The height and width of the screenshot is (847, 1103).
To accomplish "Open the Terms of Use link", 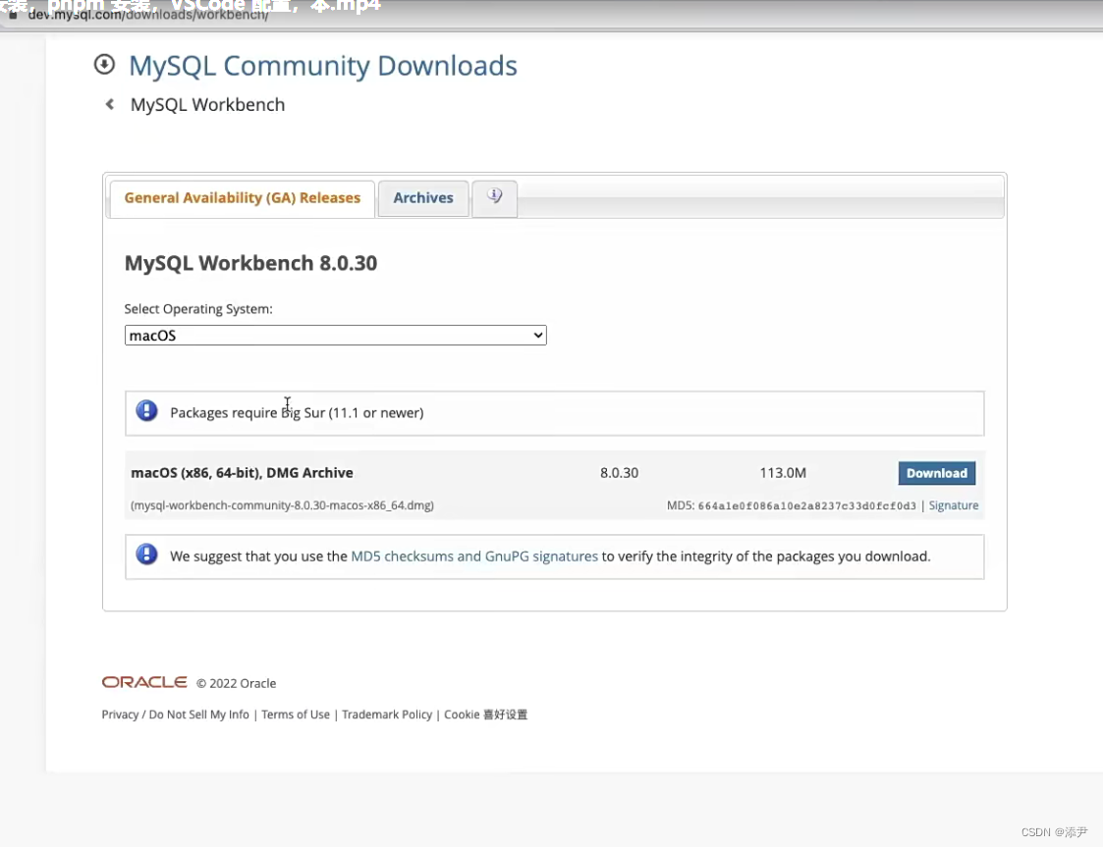I will (295, 714).
